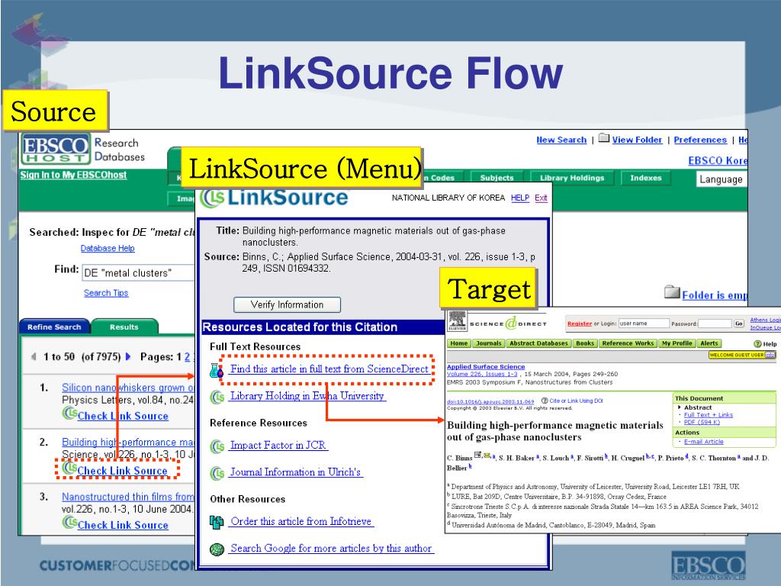Viewport: 781px width, 586px height.
Task: Click the EBSCOhost logo
Action: pyautogui.click(x=56, y=149)
